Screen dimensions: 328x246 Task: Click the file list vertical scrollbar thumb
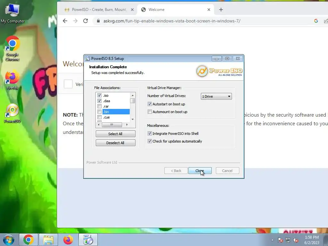(132, 101)
